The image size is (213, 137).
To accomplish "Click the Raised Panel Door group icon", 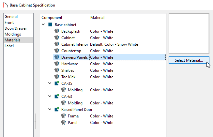I will (57, 109).
